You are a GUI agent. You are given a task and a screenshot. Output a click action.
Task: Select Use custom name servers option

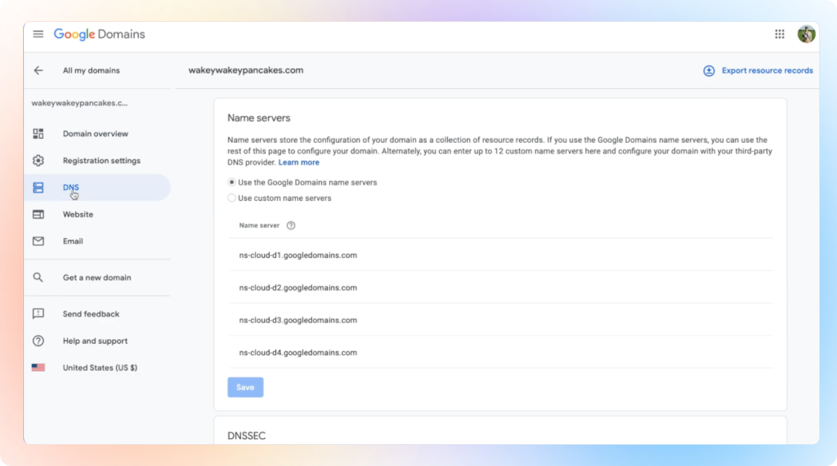click(x=232, y=198)
